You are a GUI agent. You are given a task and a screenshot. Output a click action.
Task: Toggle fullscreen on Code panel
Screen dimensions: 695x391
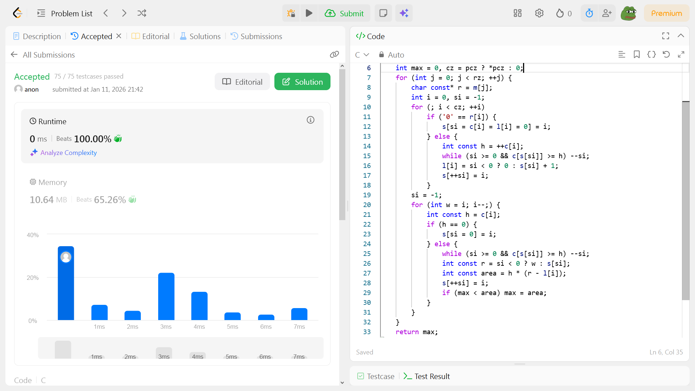click(665, 36)
